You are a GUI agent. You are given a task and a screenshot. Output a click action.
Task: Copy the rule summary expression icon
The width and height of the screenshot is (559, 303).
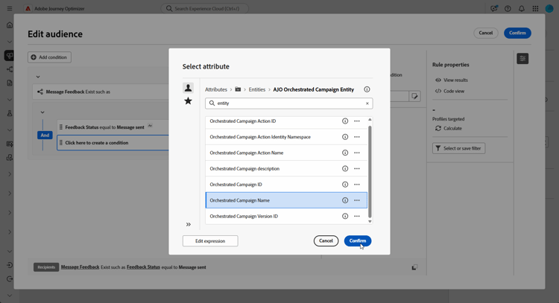tap(414, 267)
